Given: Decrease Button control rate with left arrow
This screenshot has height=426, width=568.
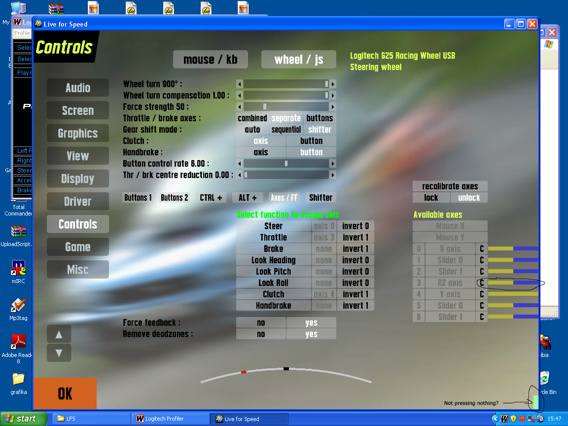Looking at the screenshot, I should click(240, 164).
